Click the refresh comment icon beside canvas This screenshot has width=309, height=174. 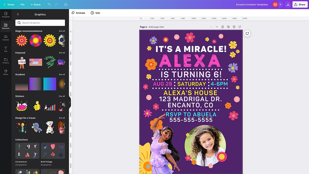coord(247,34)
